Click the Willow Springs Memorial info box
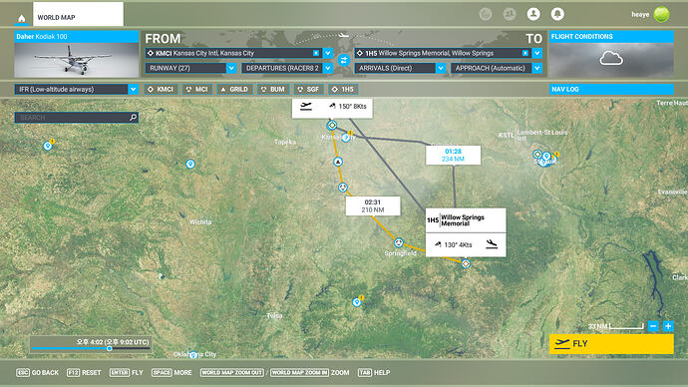688x387 pixels. (x=466, y=220)
